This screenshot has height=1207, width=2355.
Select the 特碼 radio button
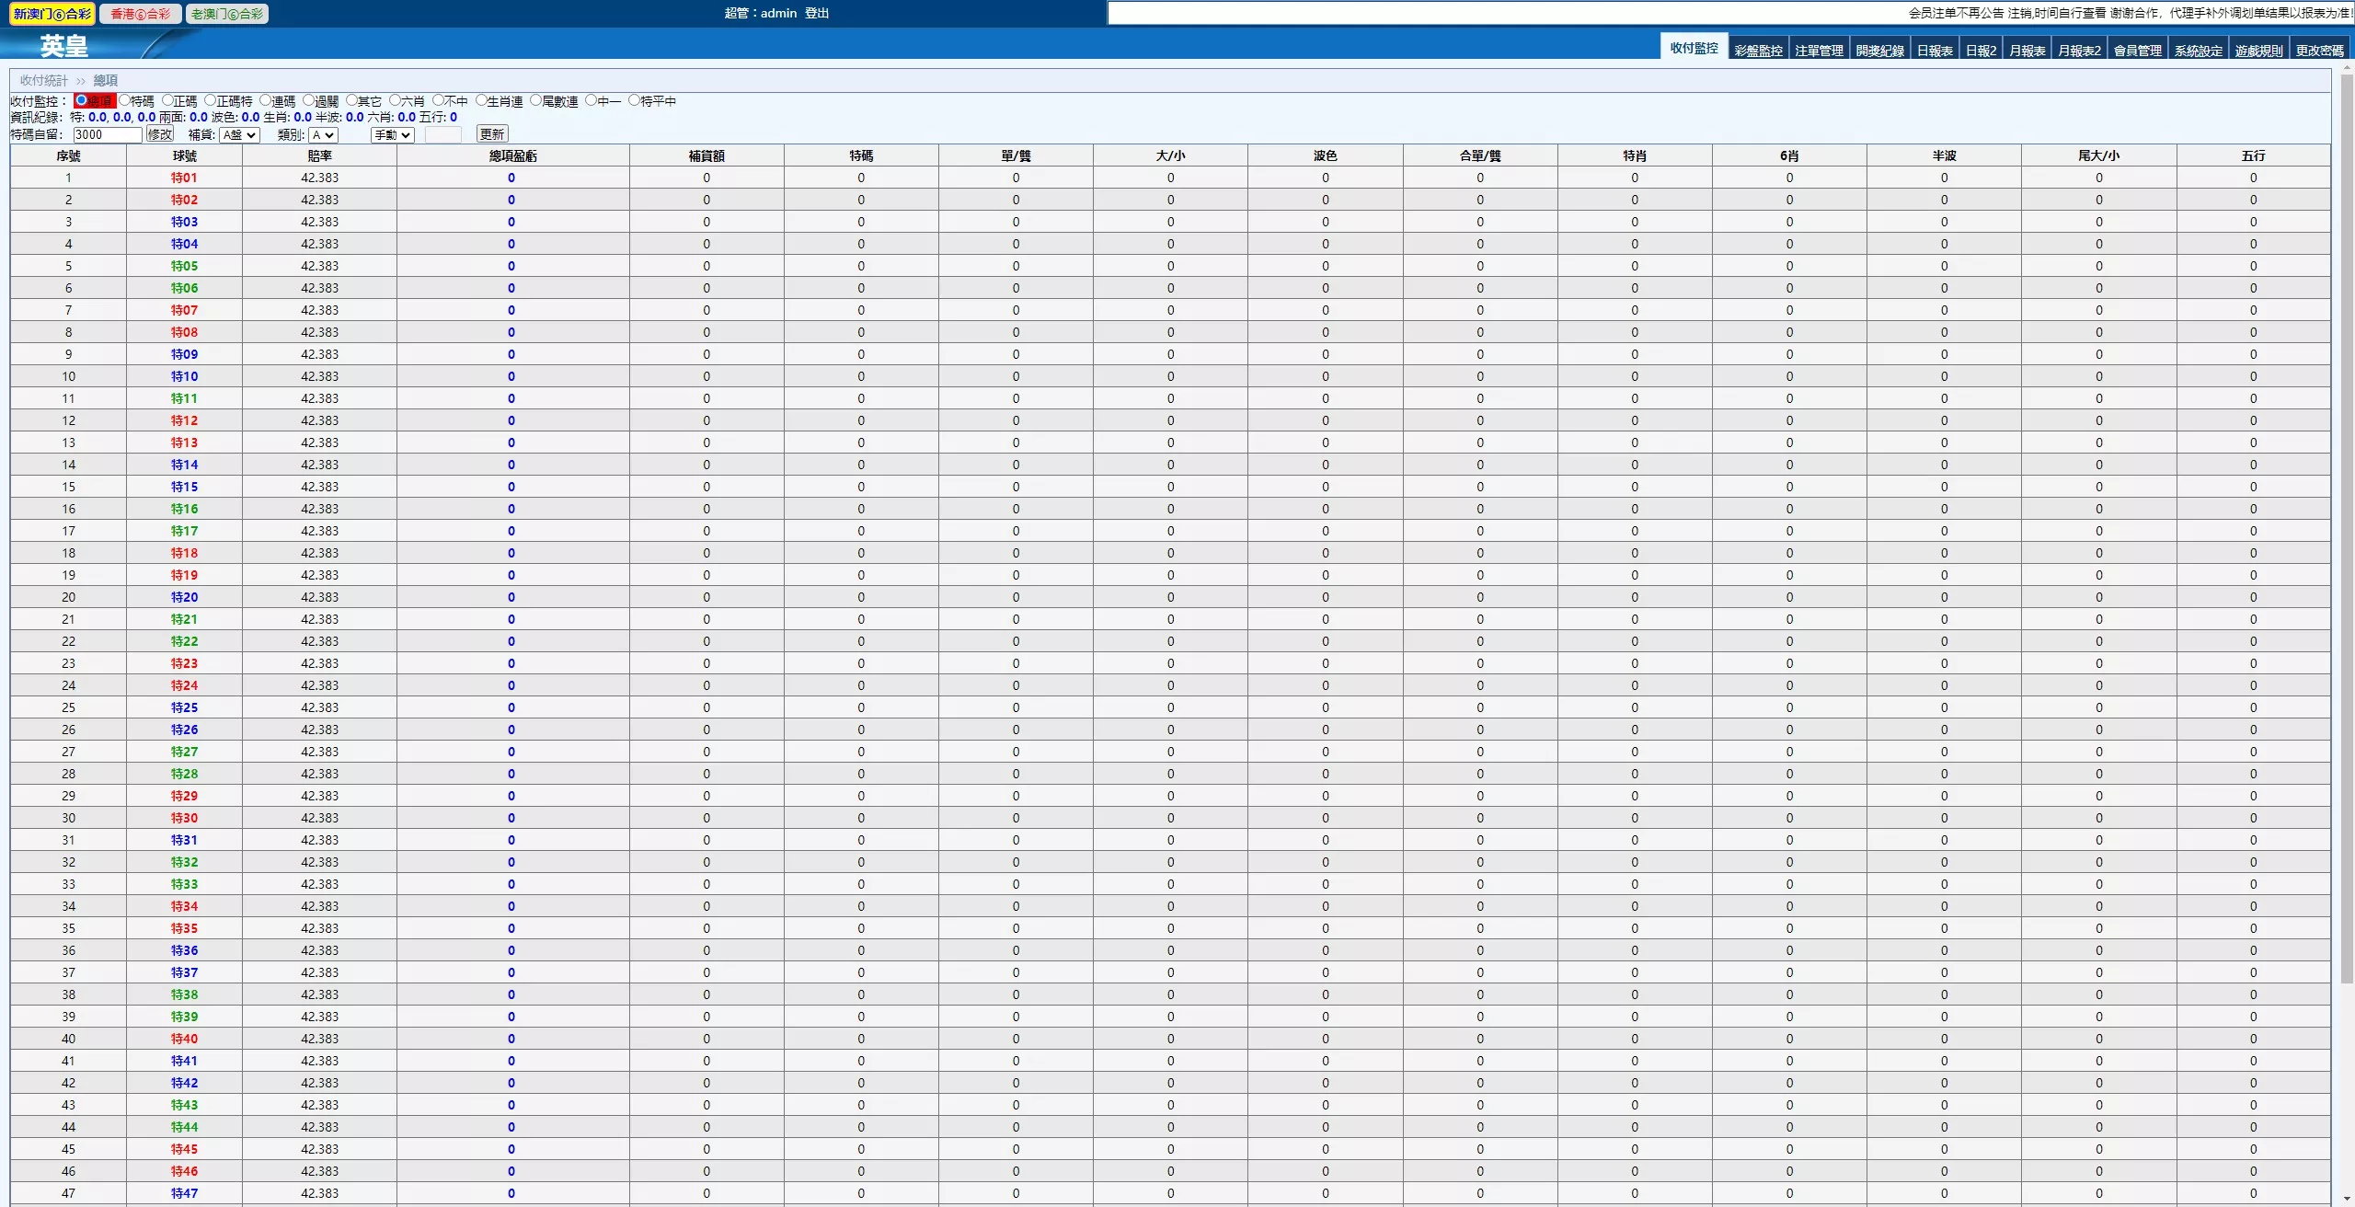(125, 101)
